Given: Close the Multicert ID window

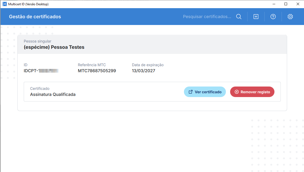Looking at the screenshot, I should [x=298, y=4].
